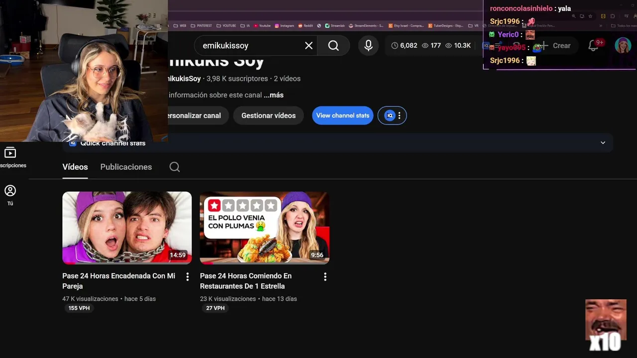Click the 14:59 duration label
This screenshot has width=637, height=358.
(x=178, y=255)
